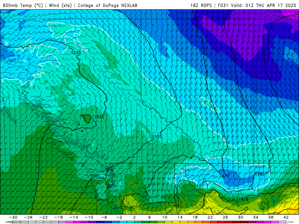Click the 1470 label inside the blue cold pocket

[x=224, y=175]
